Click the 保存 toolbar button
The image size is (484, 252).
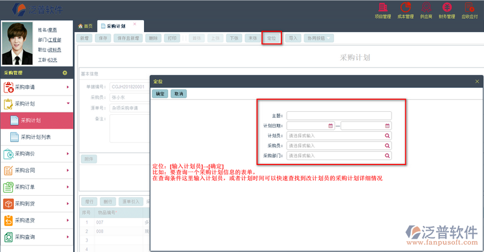coord(103,38)
